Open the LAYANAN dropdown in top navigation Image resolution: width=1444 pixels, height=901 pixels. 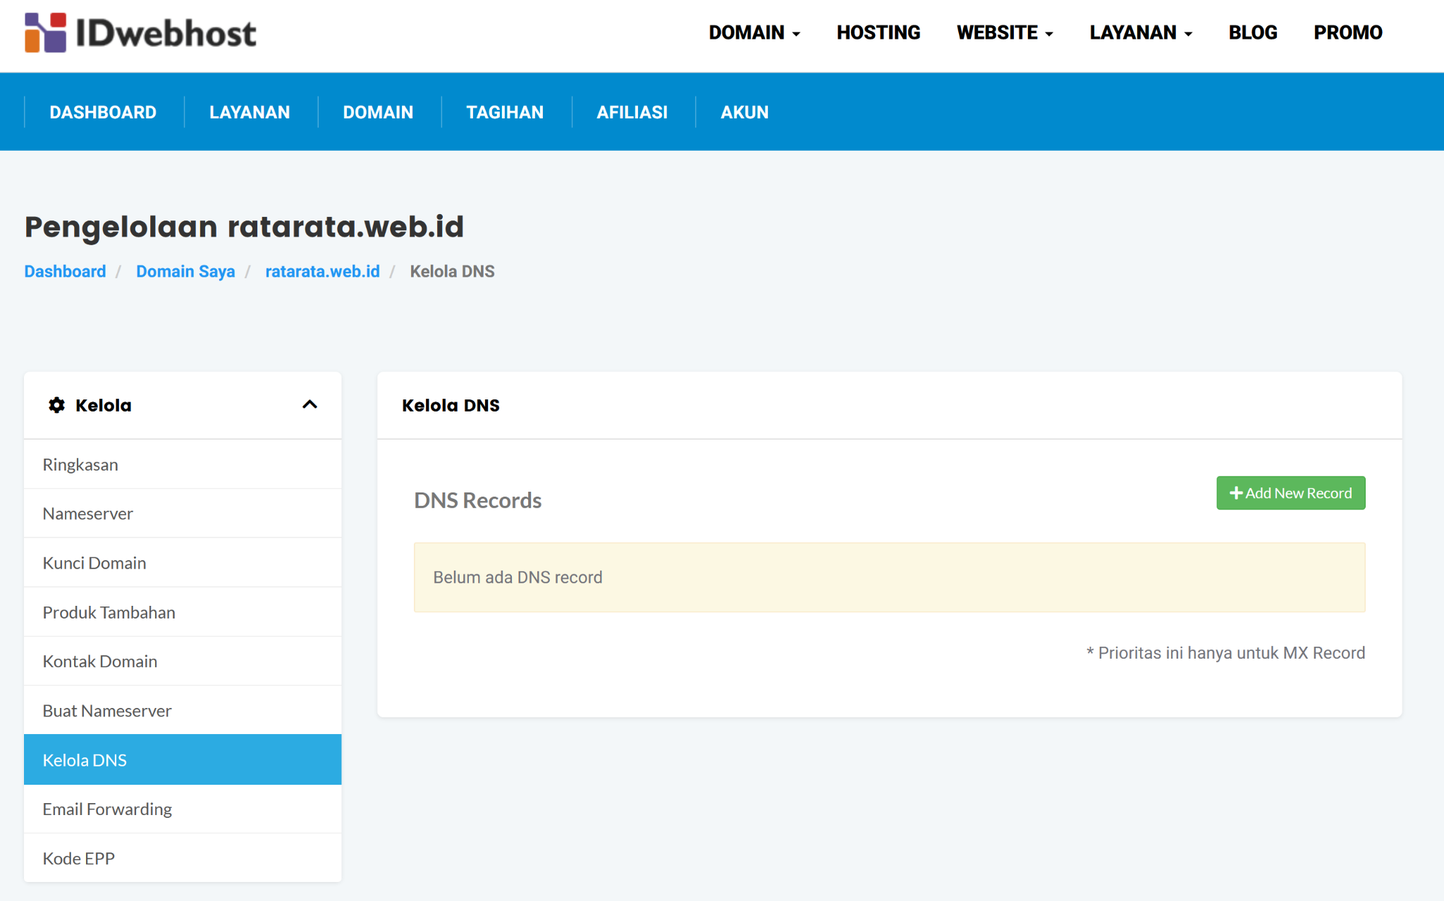(x=1140, y=32)
